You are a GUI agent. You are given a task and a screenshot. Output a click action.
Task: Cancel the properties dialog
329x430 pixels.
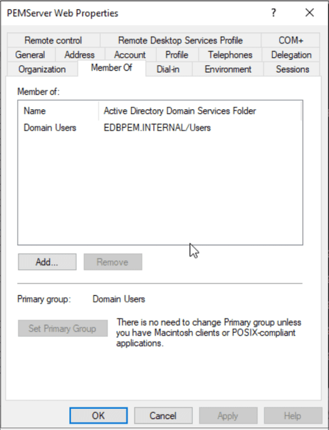pos(163,416)
